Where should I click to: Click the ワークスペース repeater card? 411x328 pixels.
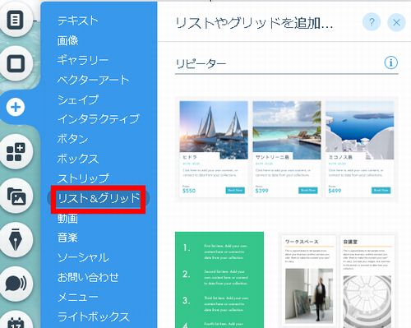[x=308, y=281]
